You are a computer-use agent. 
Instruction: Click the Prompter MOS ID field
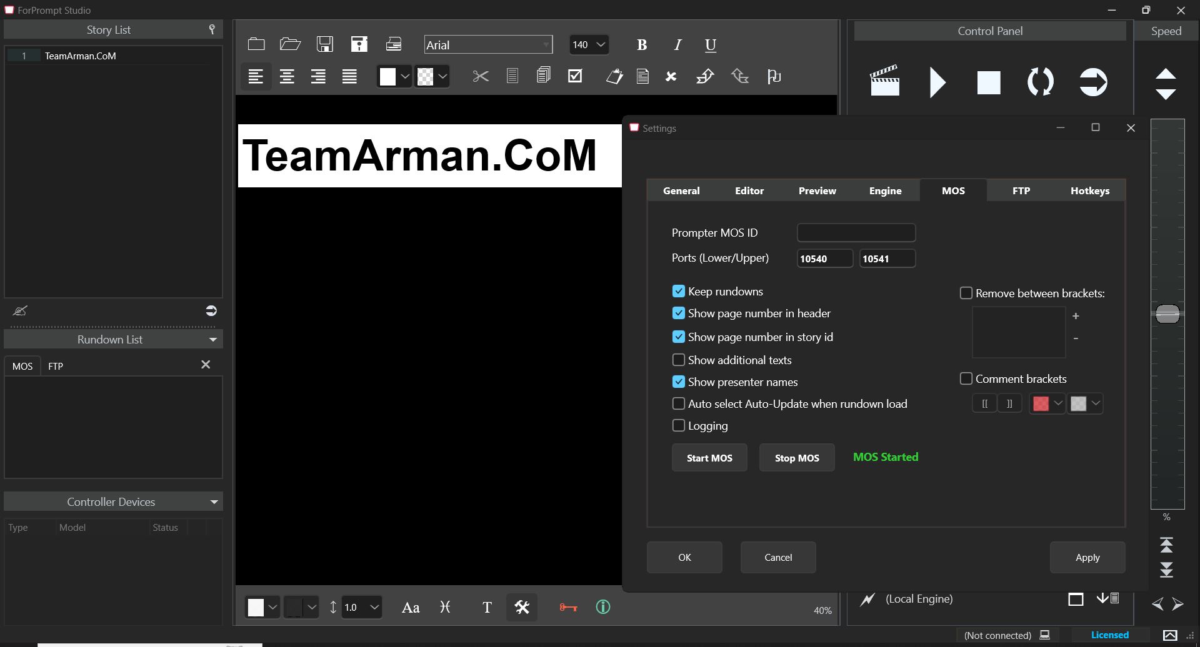pos(856,232)
